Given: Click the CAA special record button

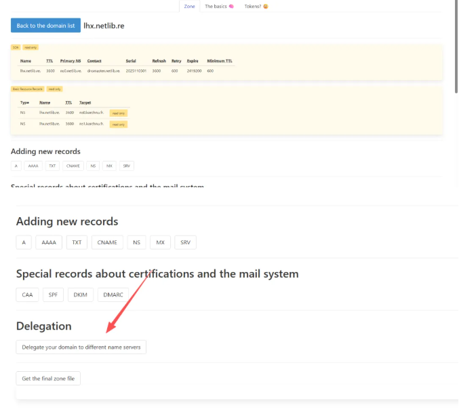Looking at the screenshot, I should coord(27,294).
